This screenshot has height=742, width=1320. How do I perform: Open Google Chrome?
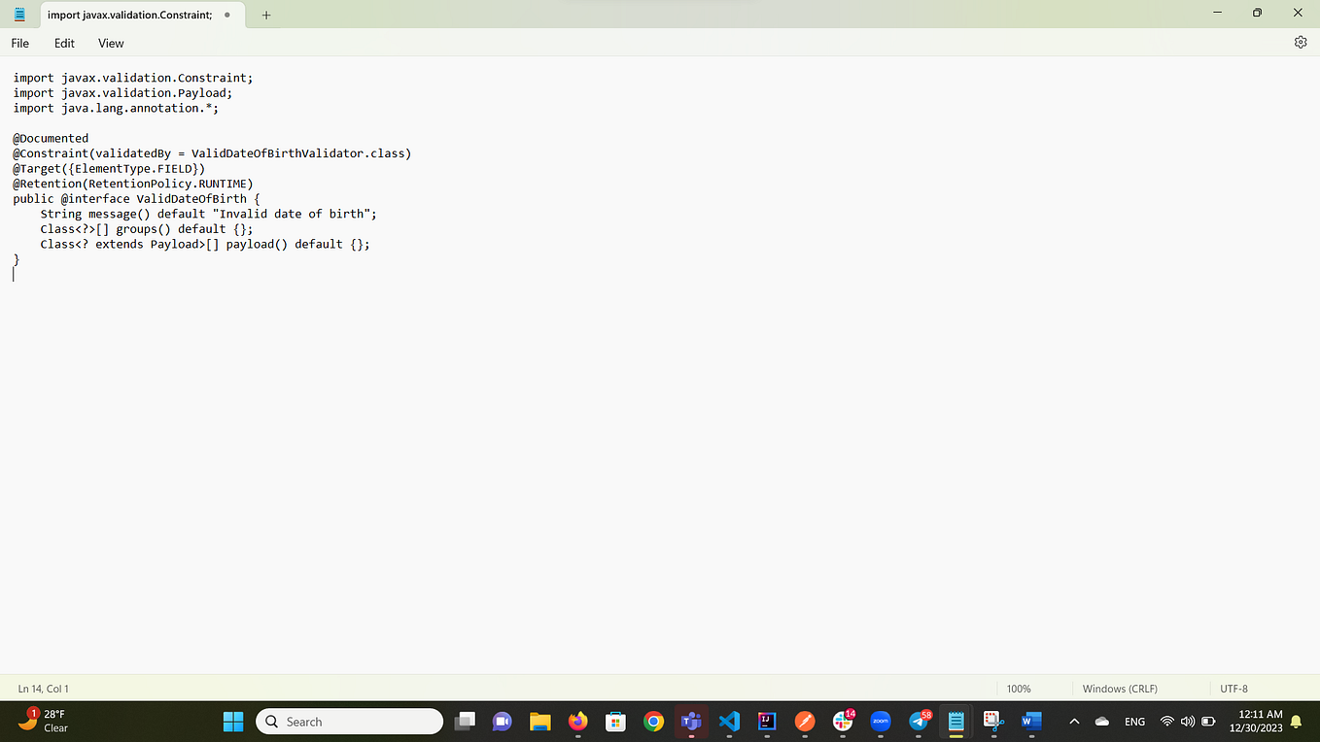tap(653, 722)
